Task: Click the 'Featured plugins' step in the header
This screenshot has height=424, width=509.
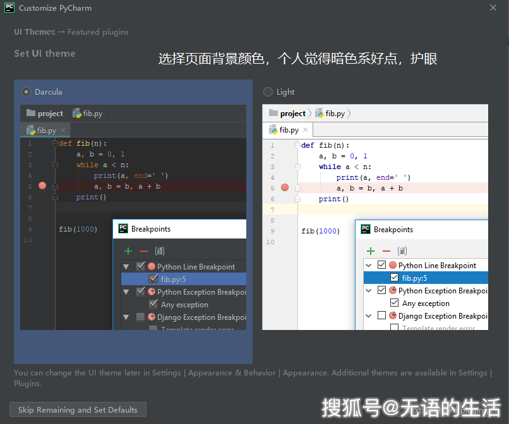Action: click(x=98, y=32)
